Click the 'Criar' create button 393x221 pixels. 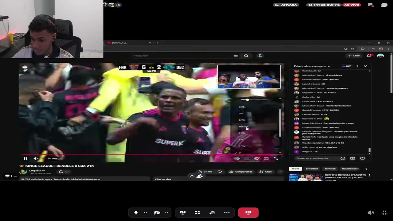tap(354, 56)
